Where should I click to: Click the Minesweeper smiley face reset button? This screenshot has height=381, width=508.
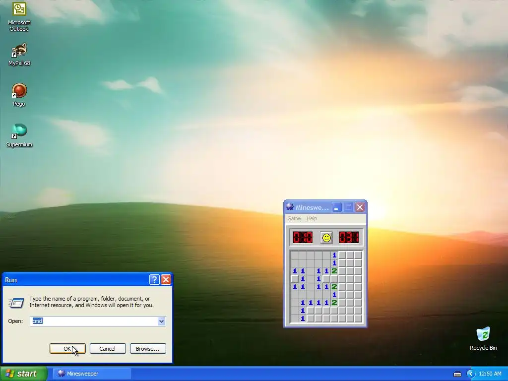(x=326, y=238)
